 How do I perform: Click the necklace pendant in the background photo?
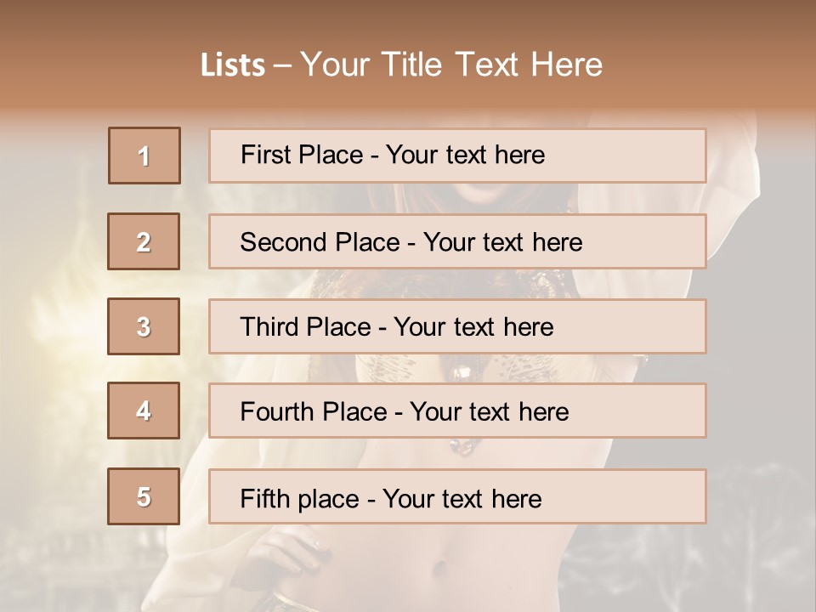(x=465, y=445)
